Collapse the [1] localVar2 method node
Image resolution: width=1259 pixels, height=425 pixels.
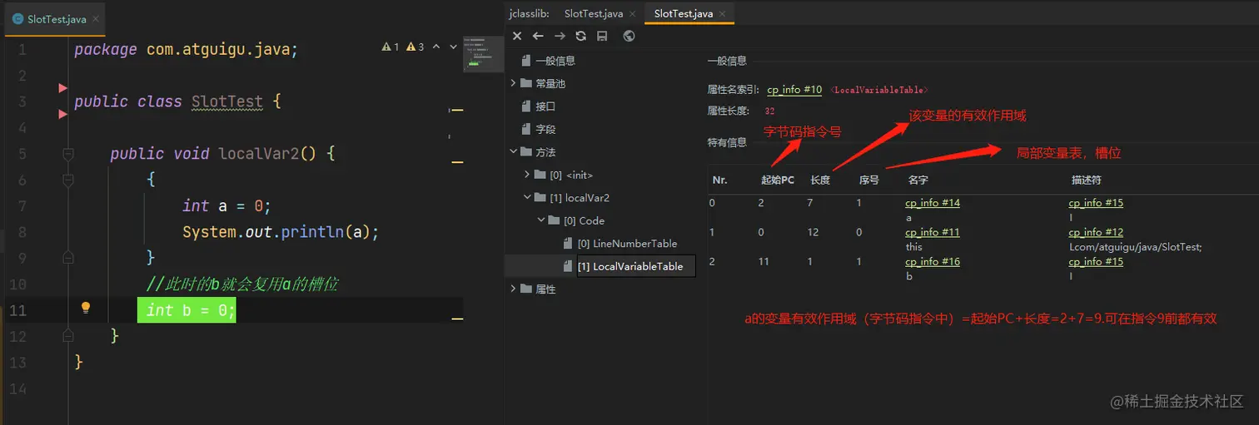pos(528,198)
